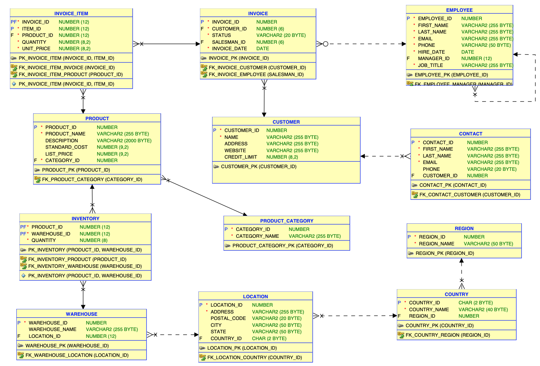Image resolution: width=540 pixels, height=366 pixels.
Task: Click the foreign key icon for FK_CONTACT_CUSTOMER
Action: (415, 194)
